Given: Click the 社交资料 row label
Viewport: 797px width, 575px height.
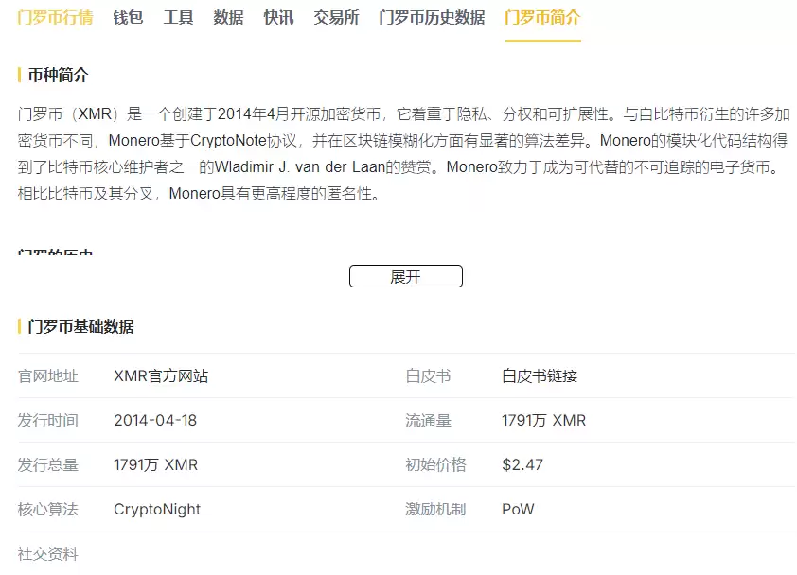Looking at the screenshot, I should [x=48, y=553].
